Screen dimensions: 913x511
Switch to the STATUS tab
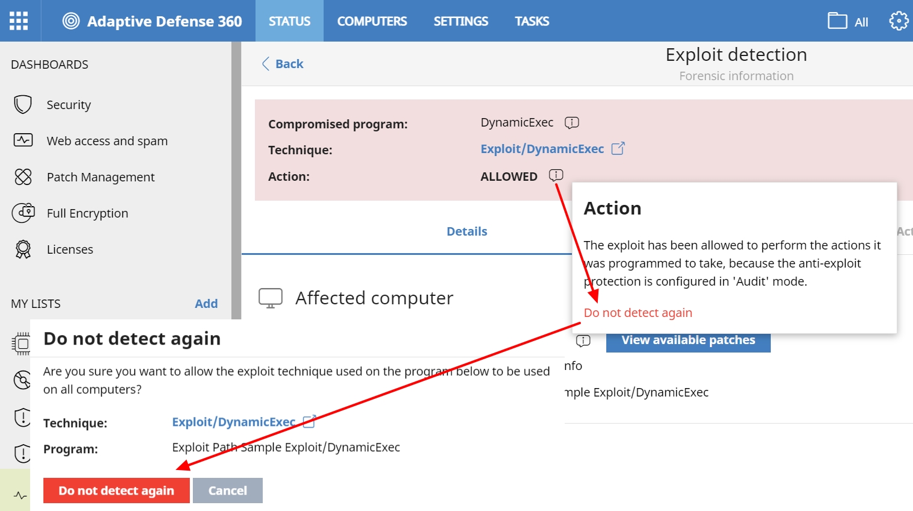coord(289,21)
